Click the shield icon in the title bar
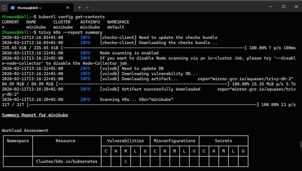The width and height of the screenshot is (302, 171). click(x=4, y=8)
